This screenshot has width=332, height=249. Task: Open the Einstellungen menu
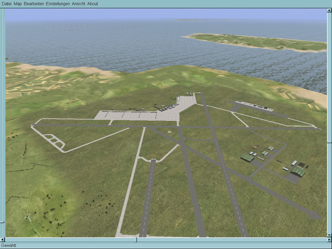(58, 4)
